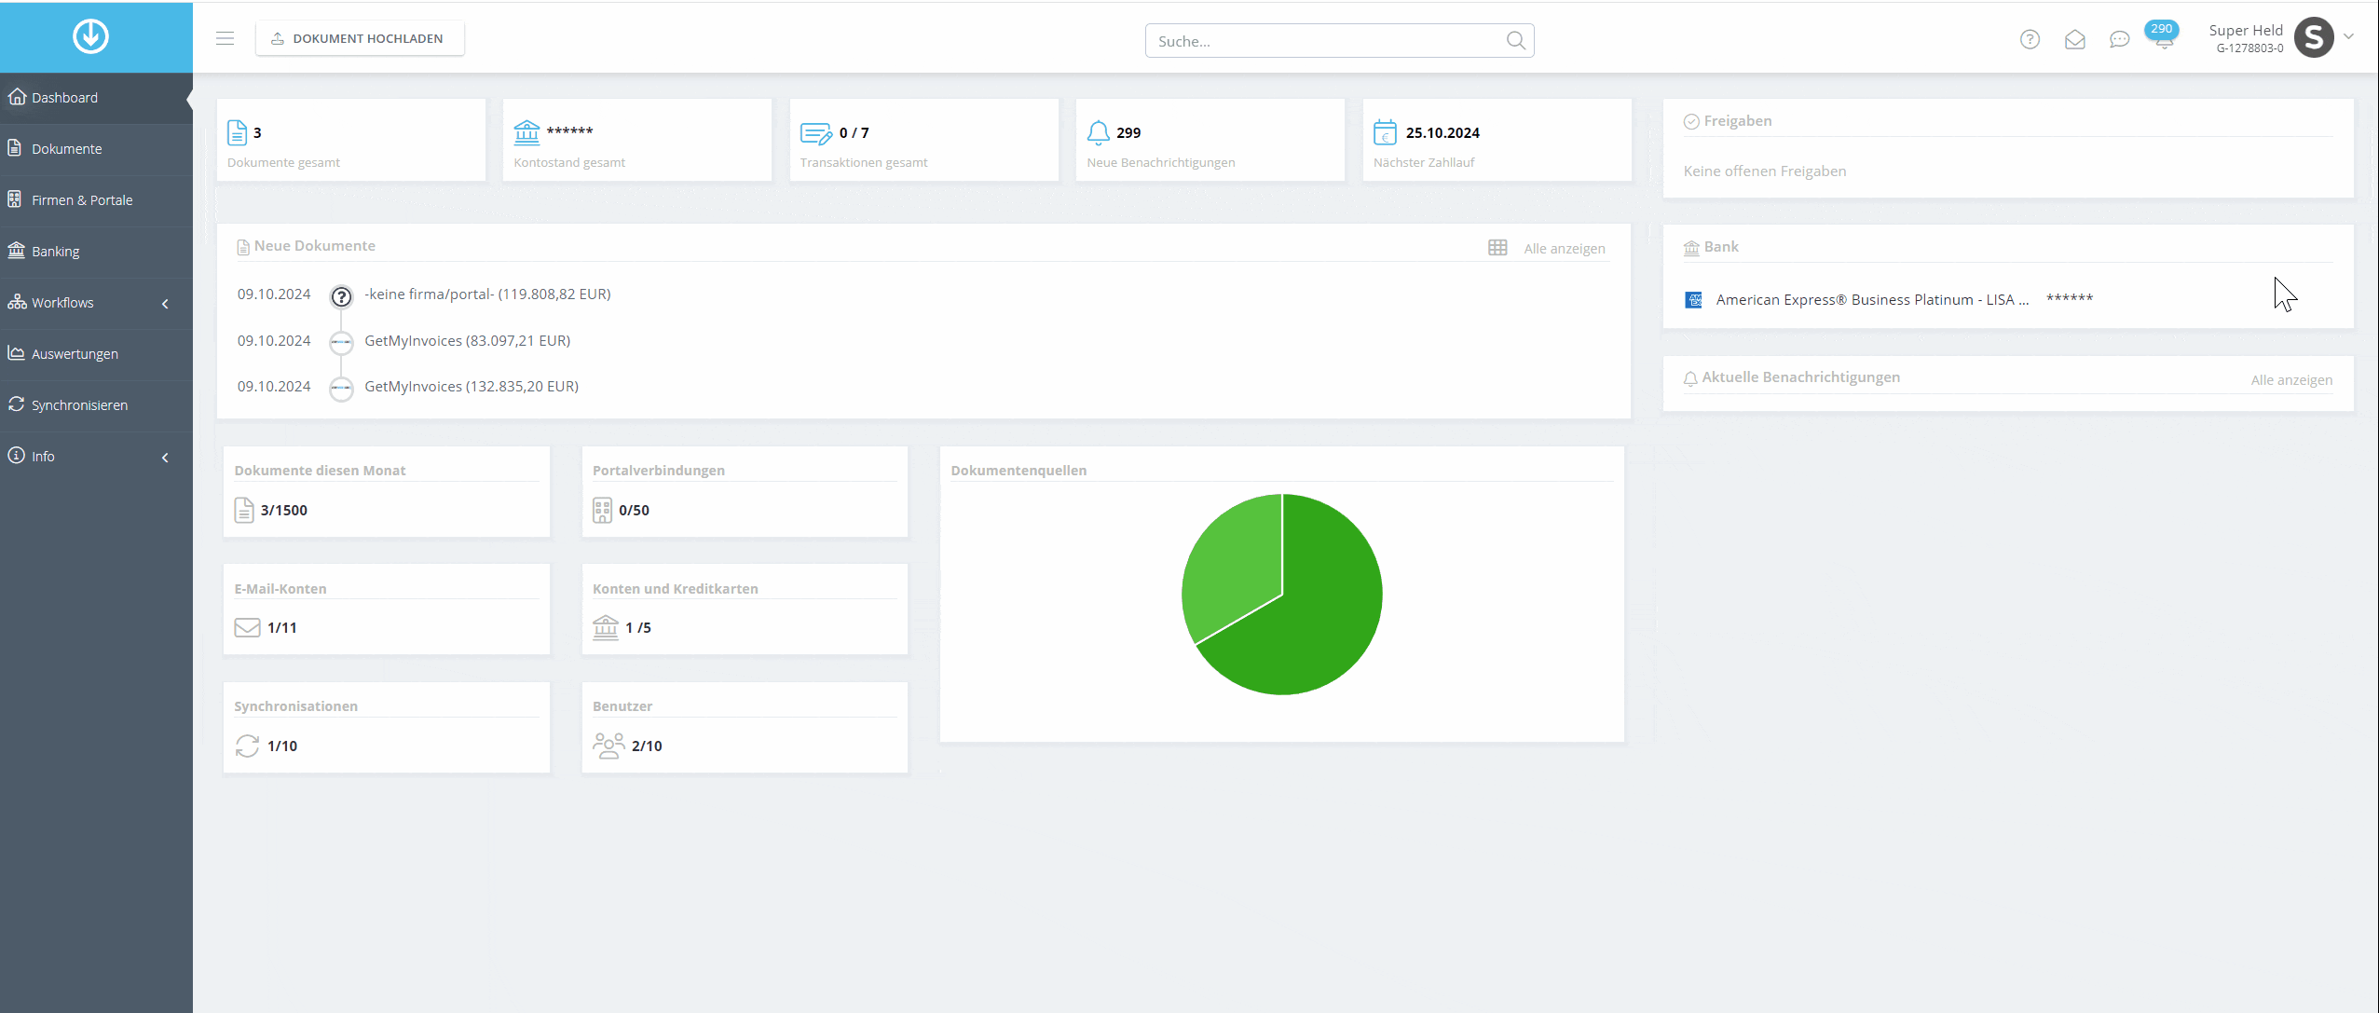Click the 3/1500 Dokumente diesen Monat value
2379x1013 pixels.
[283, 511]
